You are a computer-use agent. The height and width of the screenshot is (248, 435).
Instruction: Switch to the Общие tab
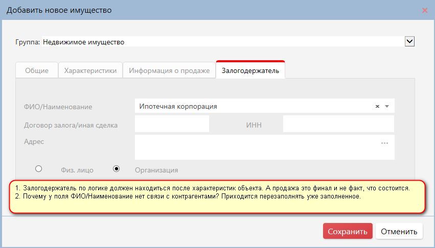click(x=37, y=71)
